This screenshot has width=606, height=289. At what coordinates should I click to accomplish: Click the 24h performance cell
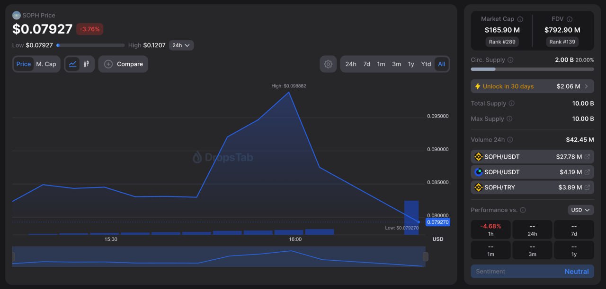tap(532, 229)
